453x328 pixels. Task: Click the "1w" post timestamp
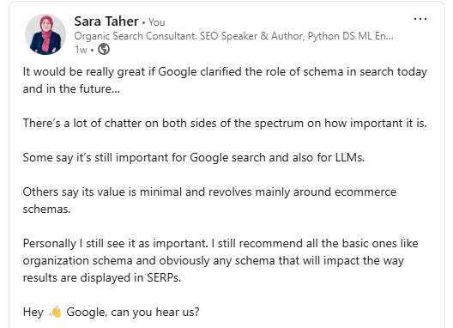tap(81, 50)
